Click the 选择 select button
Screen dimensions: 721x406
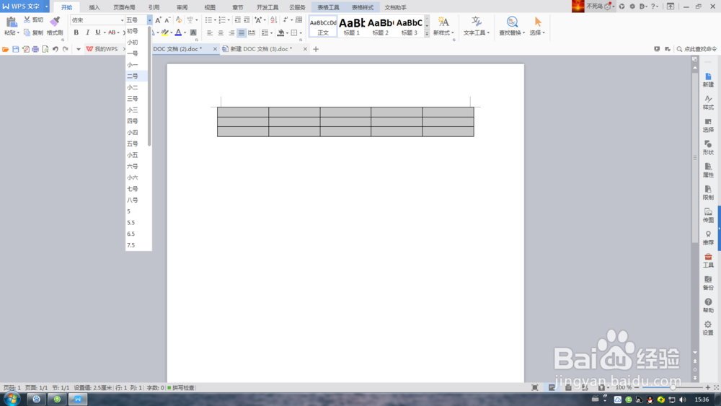537,26
